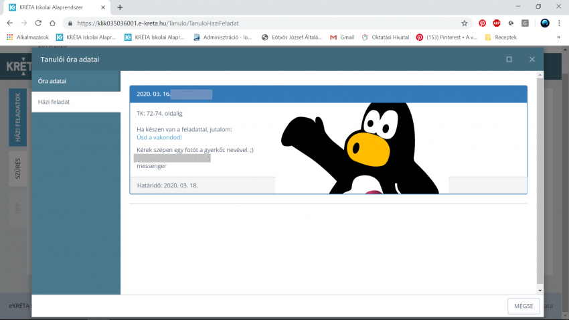Open the Chrome three-dot menu

(x=559, y=23)
